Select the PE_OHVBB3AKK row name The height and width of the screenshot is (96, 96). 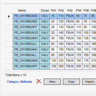coord(26,50)
